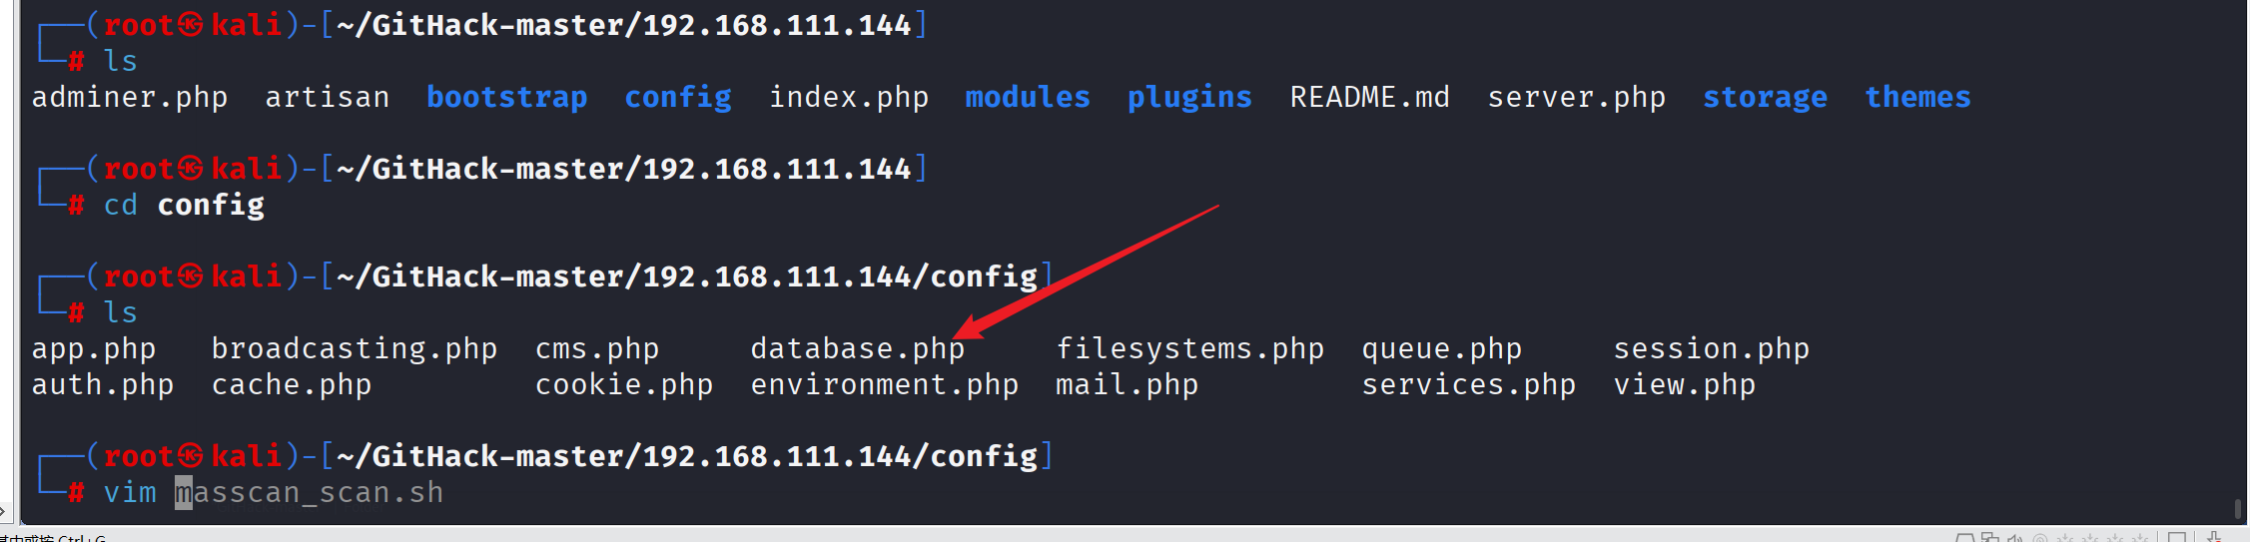Click environment.php in the file listing
Screen dimensions: 2250x542
884,384
